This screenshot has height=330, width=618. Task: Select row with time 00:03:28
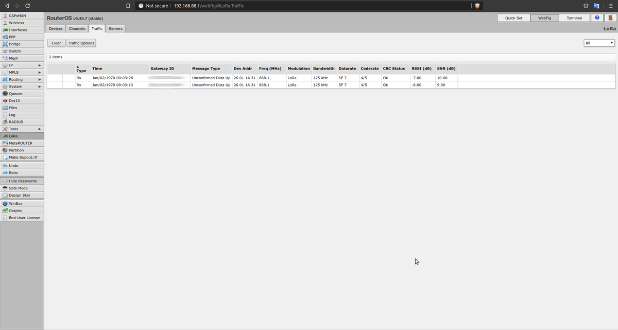coord(331,78)
